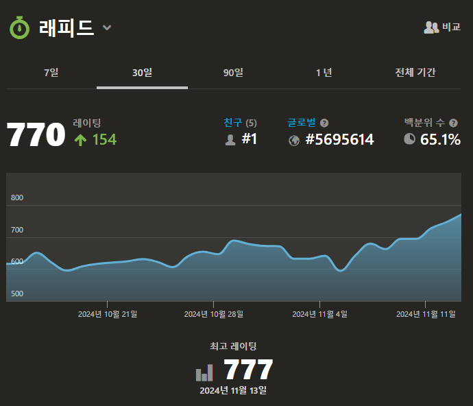Click the 2024년 11월 13일 date text

[x=233, y=390]
